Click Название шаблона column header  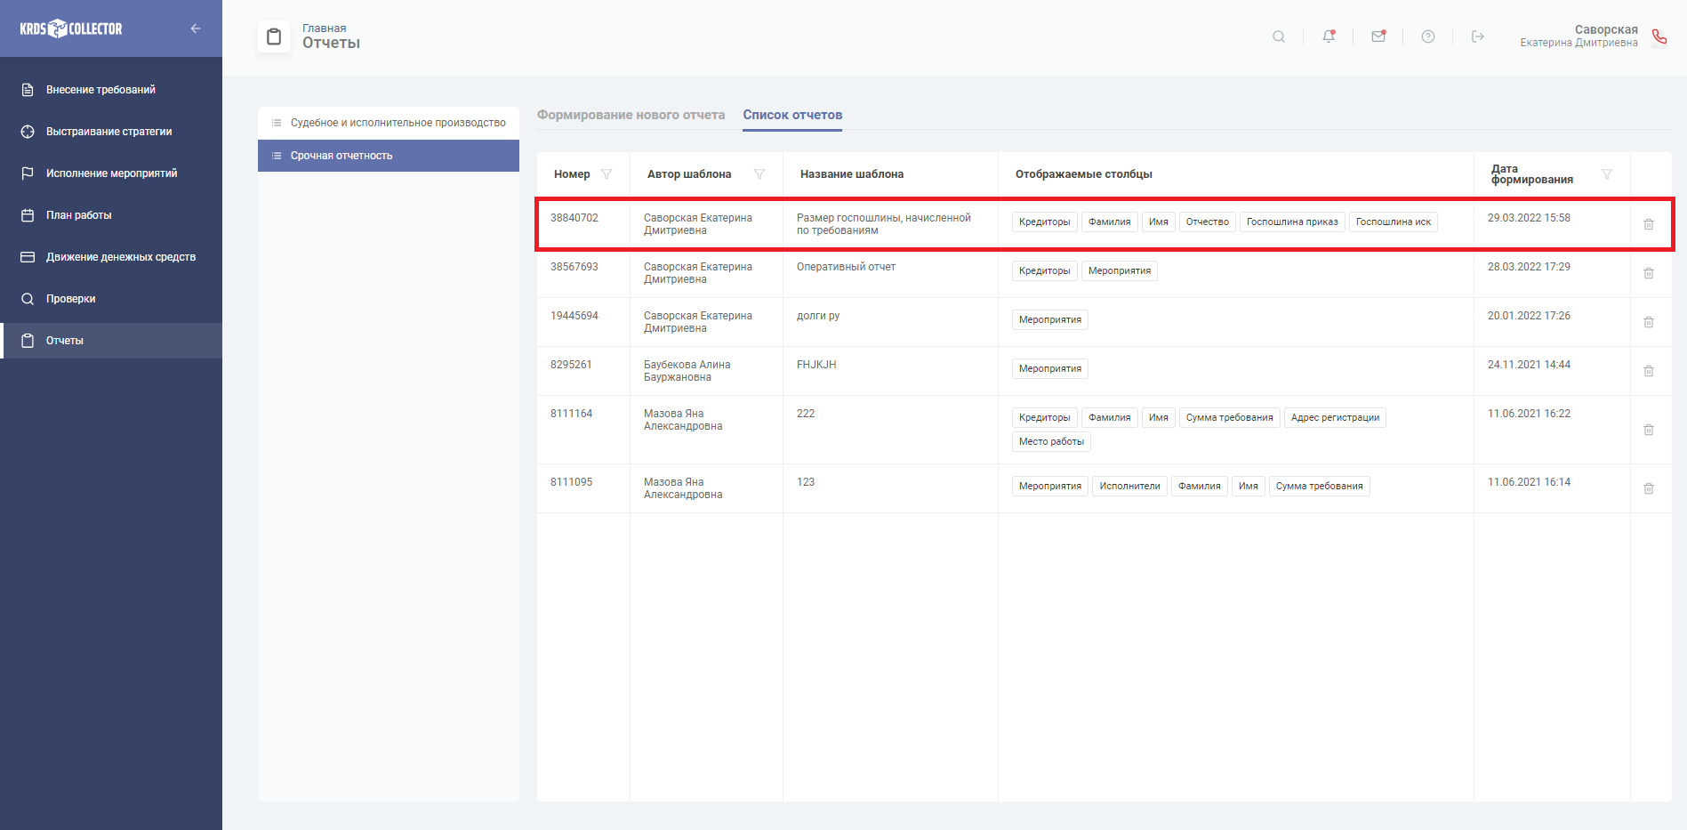pos(852,174)
